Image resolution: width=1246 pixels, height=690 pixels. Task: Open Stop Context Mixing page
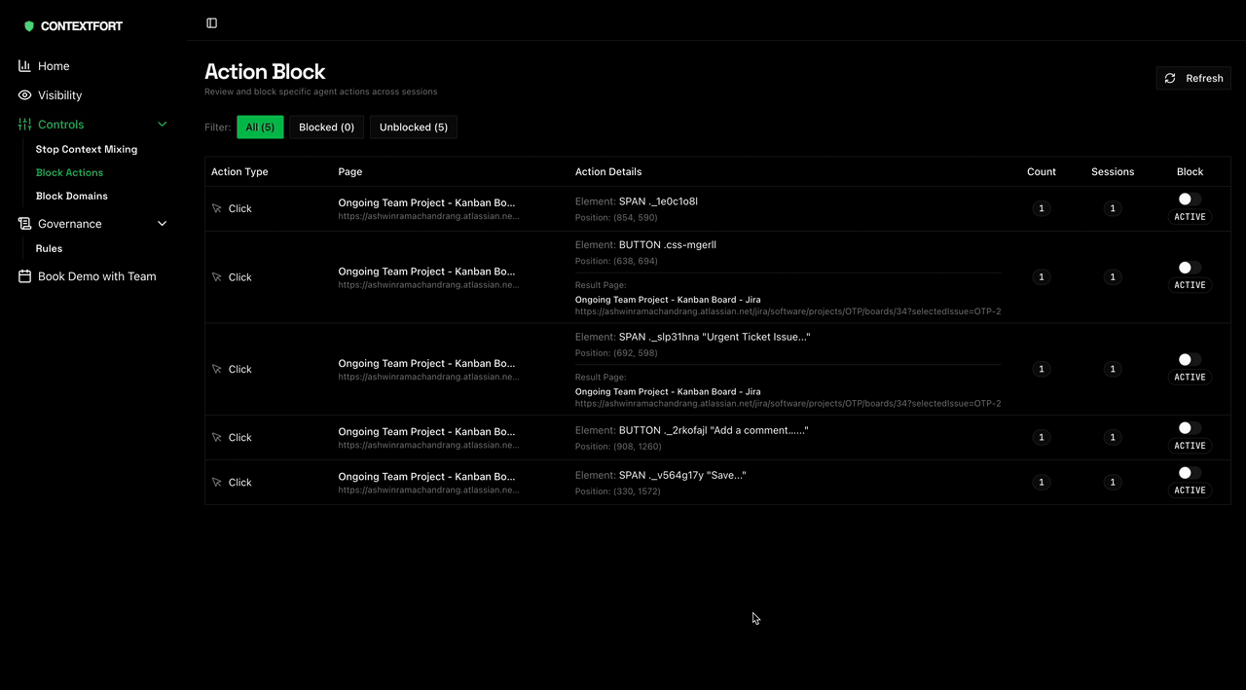click(87, 150)
